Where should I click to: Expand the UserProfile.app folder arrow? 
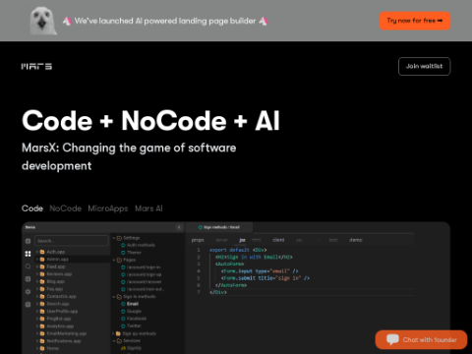(x=37, y=311)
